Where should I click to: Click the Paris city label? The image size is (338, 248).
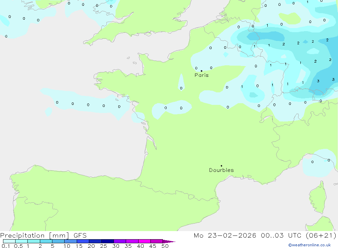point(201,75)
